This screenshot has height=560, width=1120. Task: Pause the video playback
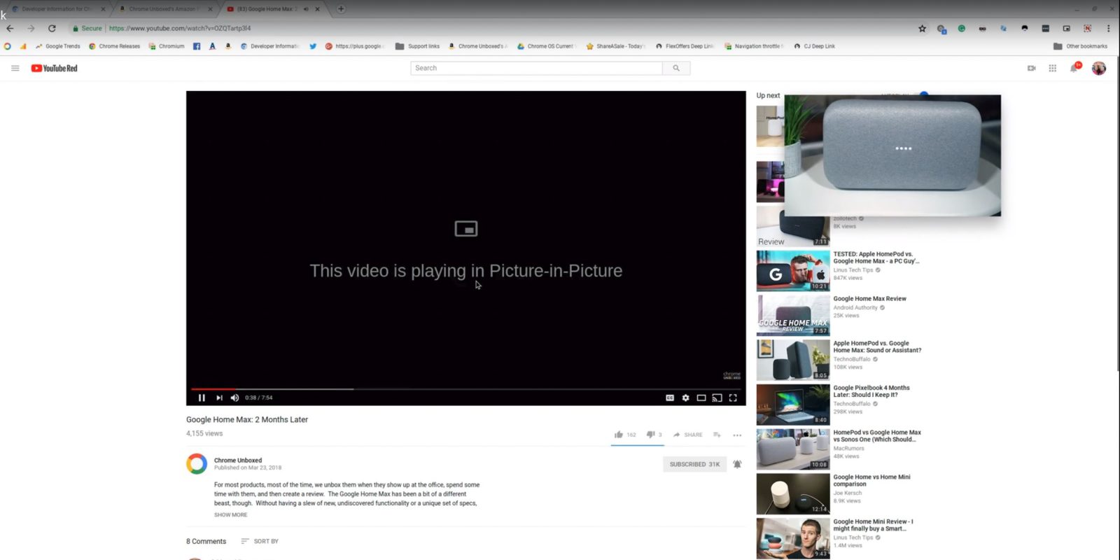coord(202,398)
